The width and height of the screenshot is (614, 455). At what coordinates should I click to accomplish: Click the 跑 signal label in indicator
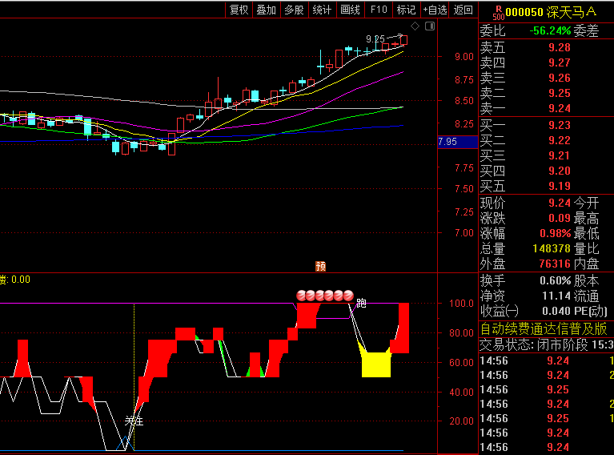click(361, 303)
